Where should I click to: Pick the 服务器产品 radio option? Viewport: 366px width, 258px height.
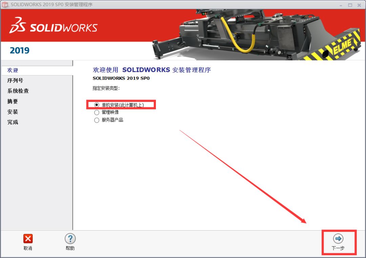click(97, 120)
